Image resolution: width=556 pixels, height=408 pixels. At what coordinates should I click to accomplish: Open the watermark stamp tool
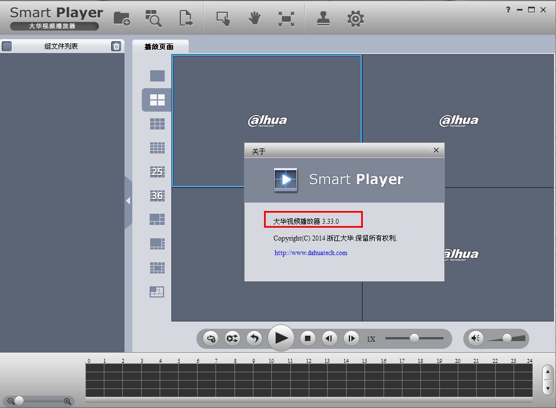[323, 18]
